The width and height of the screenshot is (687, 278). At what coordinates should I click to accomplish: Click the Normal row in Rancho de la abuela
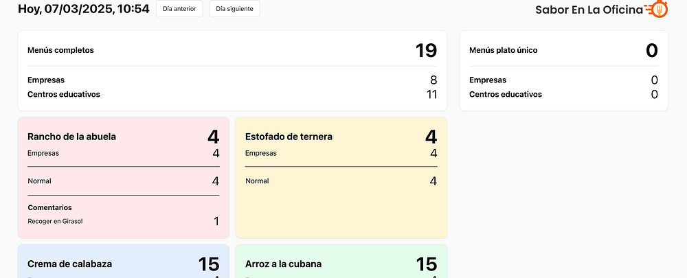124,181
